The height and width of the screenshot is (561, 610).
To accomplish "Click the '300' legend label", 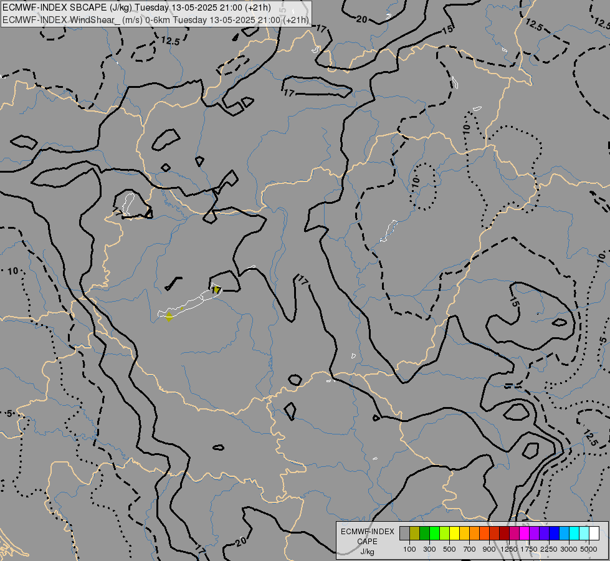I will pyautogui.click(x=429, y=549).
